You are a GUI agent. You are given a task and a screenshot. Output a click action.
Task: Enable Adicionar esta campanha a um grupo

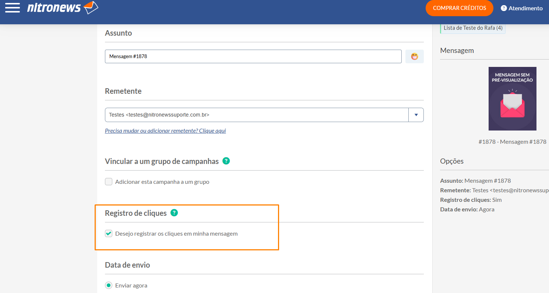coord(109,182)
